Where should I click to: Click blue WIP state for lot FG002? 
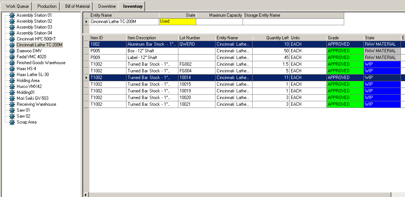tap(382, 64)
